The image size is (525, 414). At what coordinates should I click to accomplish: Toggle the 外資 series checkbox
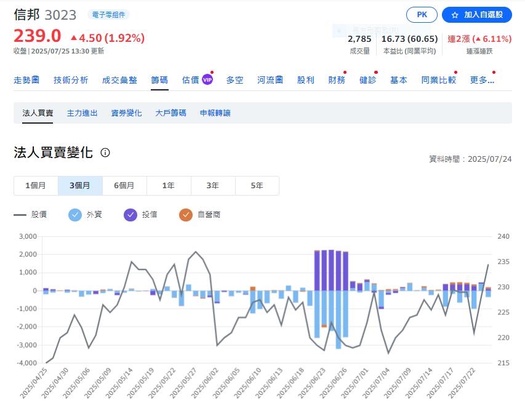75,215
